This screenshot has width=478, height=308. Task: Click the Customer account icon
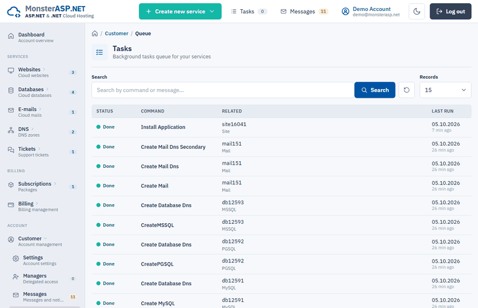click(x=11, y=240)
